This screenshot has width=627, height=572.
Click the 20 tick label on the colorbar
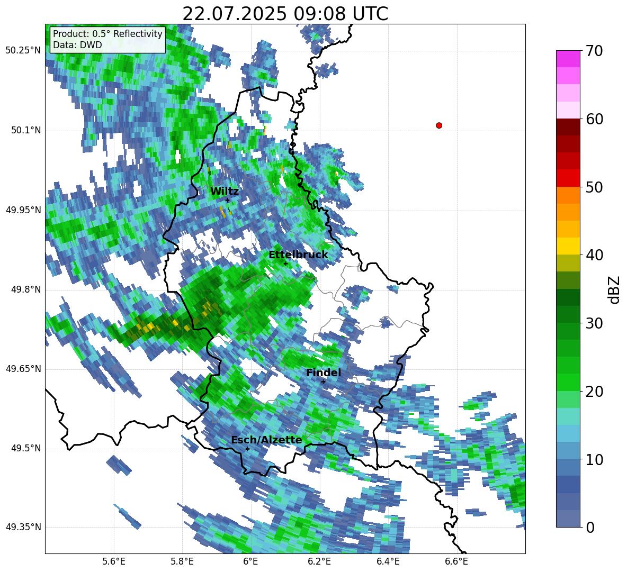pyautogui.click(x=594, y=392)
